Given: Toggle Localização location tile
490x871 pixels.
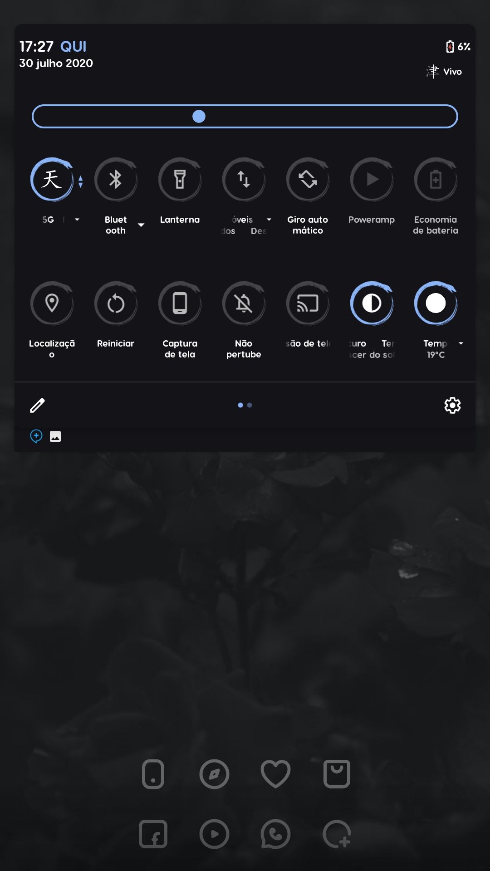Looking at the screenshot, I should coord(52,303).
